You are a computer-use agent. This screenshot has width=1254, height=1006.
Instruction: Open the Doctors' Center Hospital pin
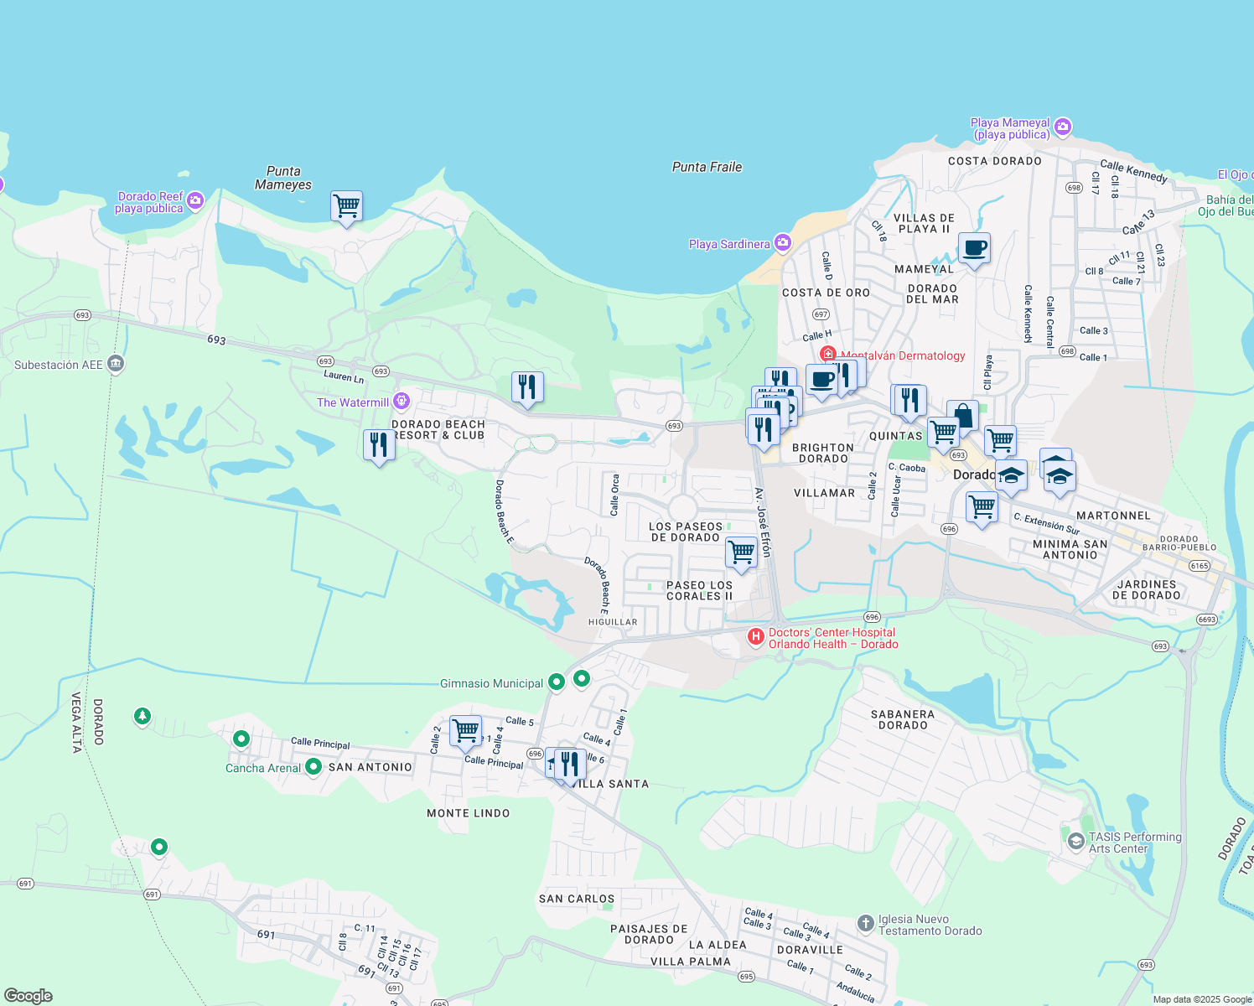pyautogui.click(x=756, y=638)
